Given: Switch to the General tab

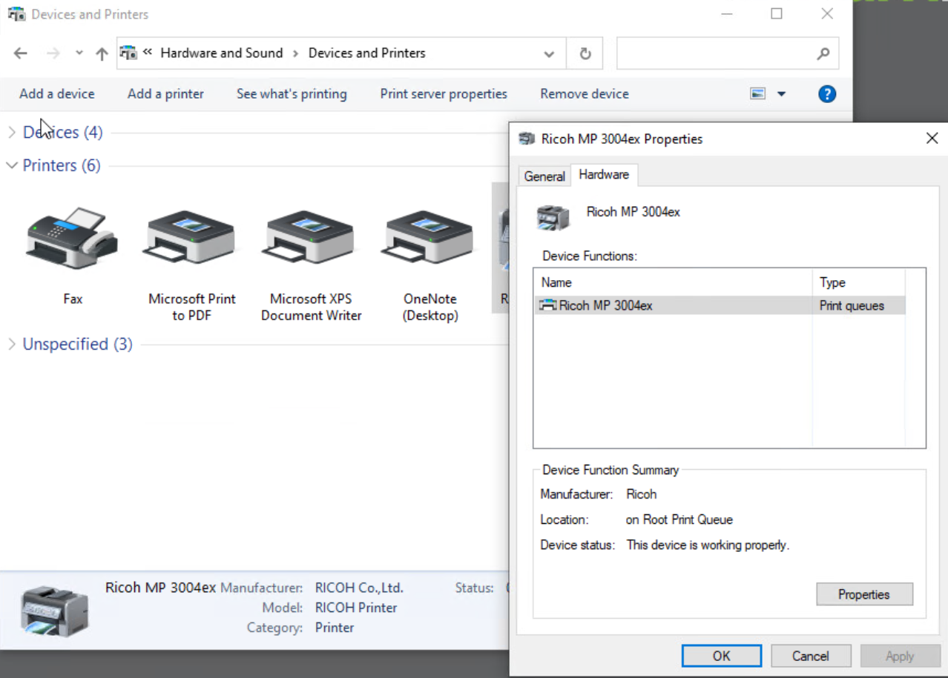Looking at the screenshot, I should pos(544,176).
